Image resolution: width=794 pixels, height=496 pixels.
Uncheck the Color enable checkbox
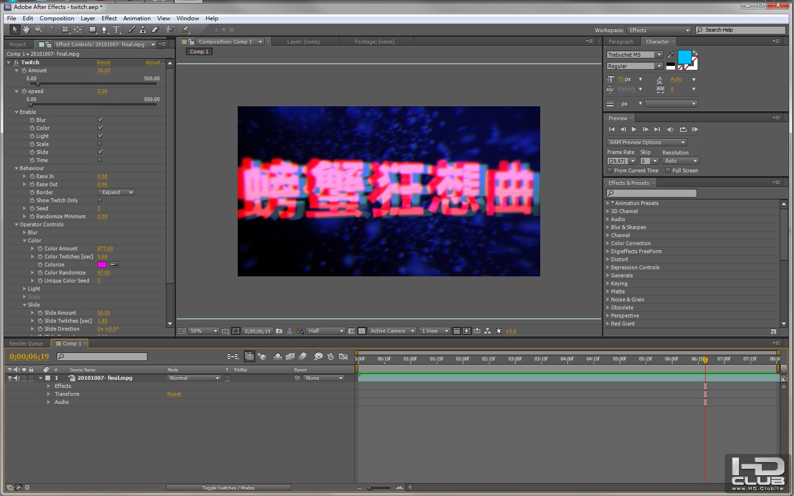pyautogui.click(x=100, y=128)
